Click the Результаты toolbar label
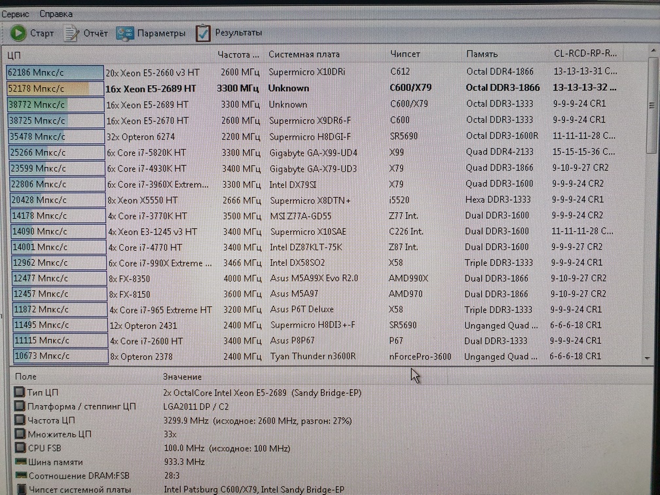The width and height of the screenshot is (660, 495). coord(238,33)
